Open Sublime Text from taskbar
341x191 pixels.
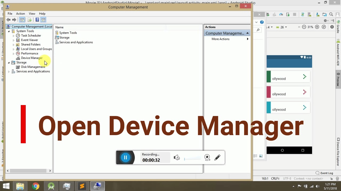pyautogui.click(x=82, y=186)
